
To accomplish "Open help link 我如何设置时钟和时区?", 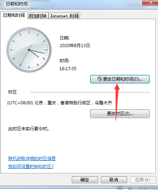I will pyautogui.click(x=31, y=167).
